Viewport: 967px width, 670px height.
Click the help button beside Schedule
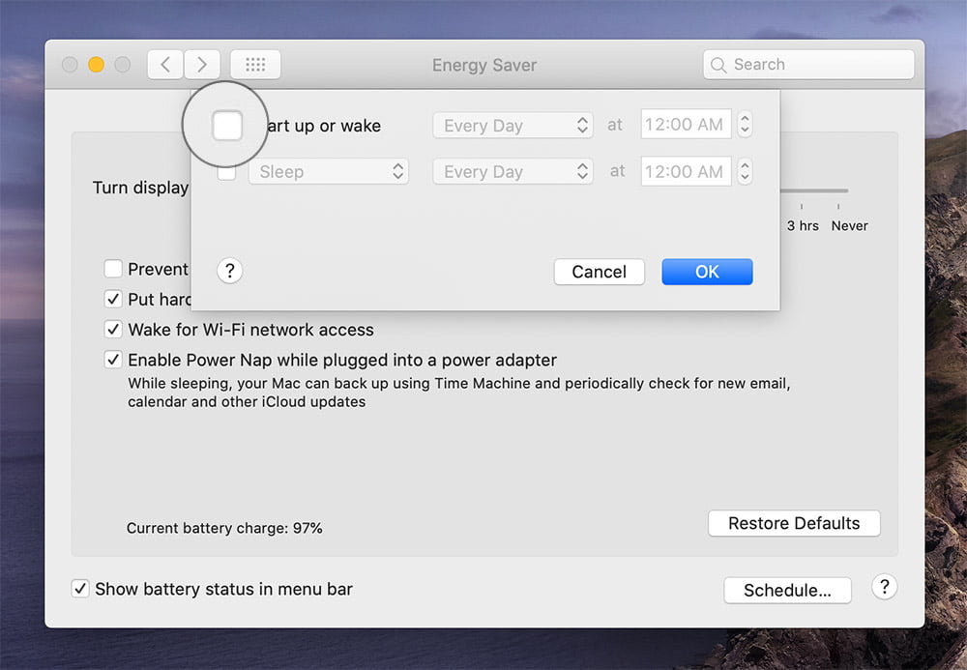pyautogui.click(x=884, y=587)
